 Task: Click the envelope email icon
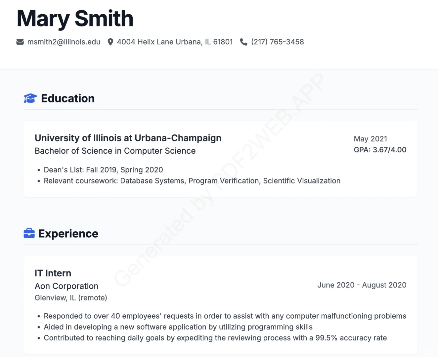(x=20, y=42)
